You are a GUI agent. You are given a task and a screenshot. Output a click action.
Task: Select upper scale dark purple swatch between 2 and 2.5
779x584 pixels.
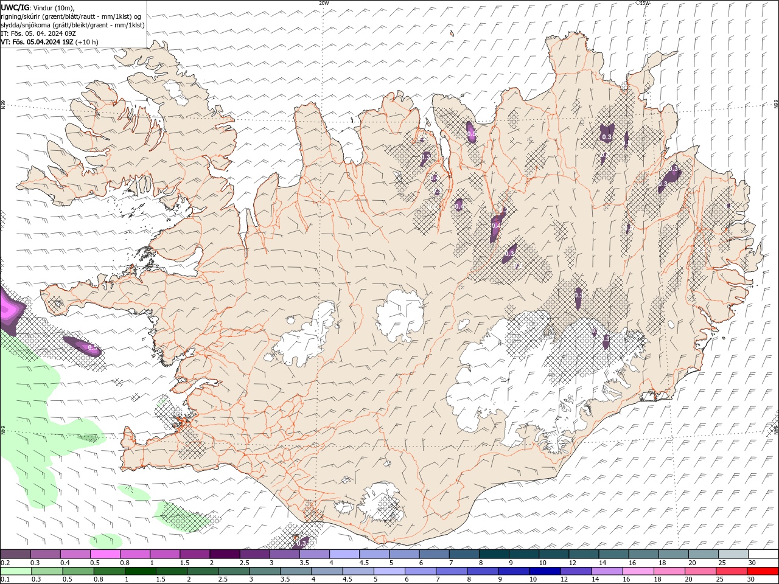coord(225,554)
